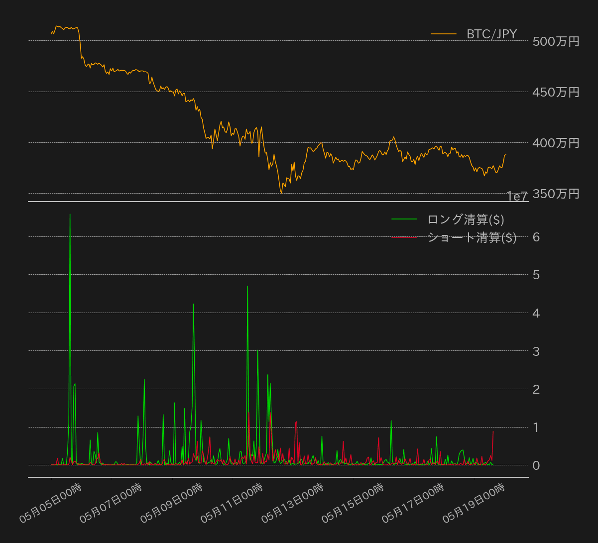The width and height of the screenshot is (598, 543).
Task: Select the 05月15日00時 x-axis label
Action: (353, 503)
